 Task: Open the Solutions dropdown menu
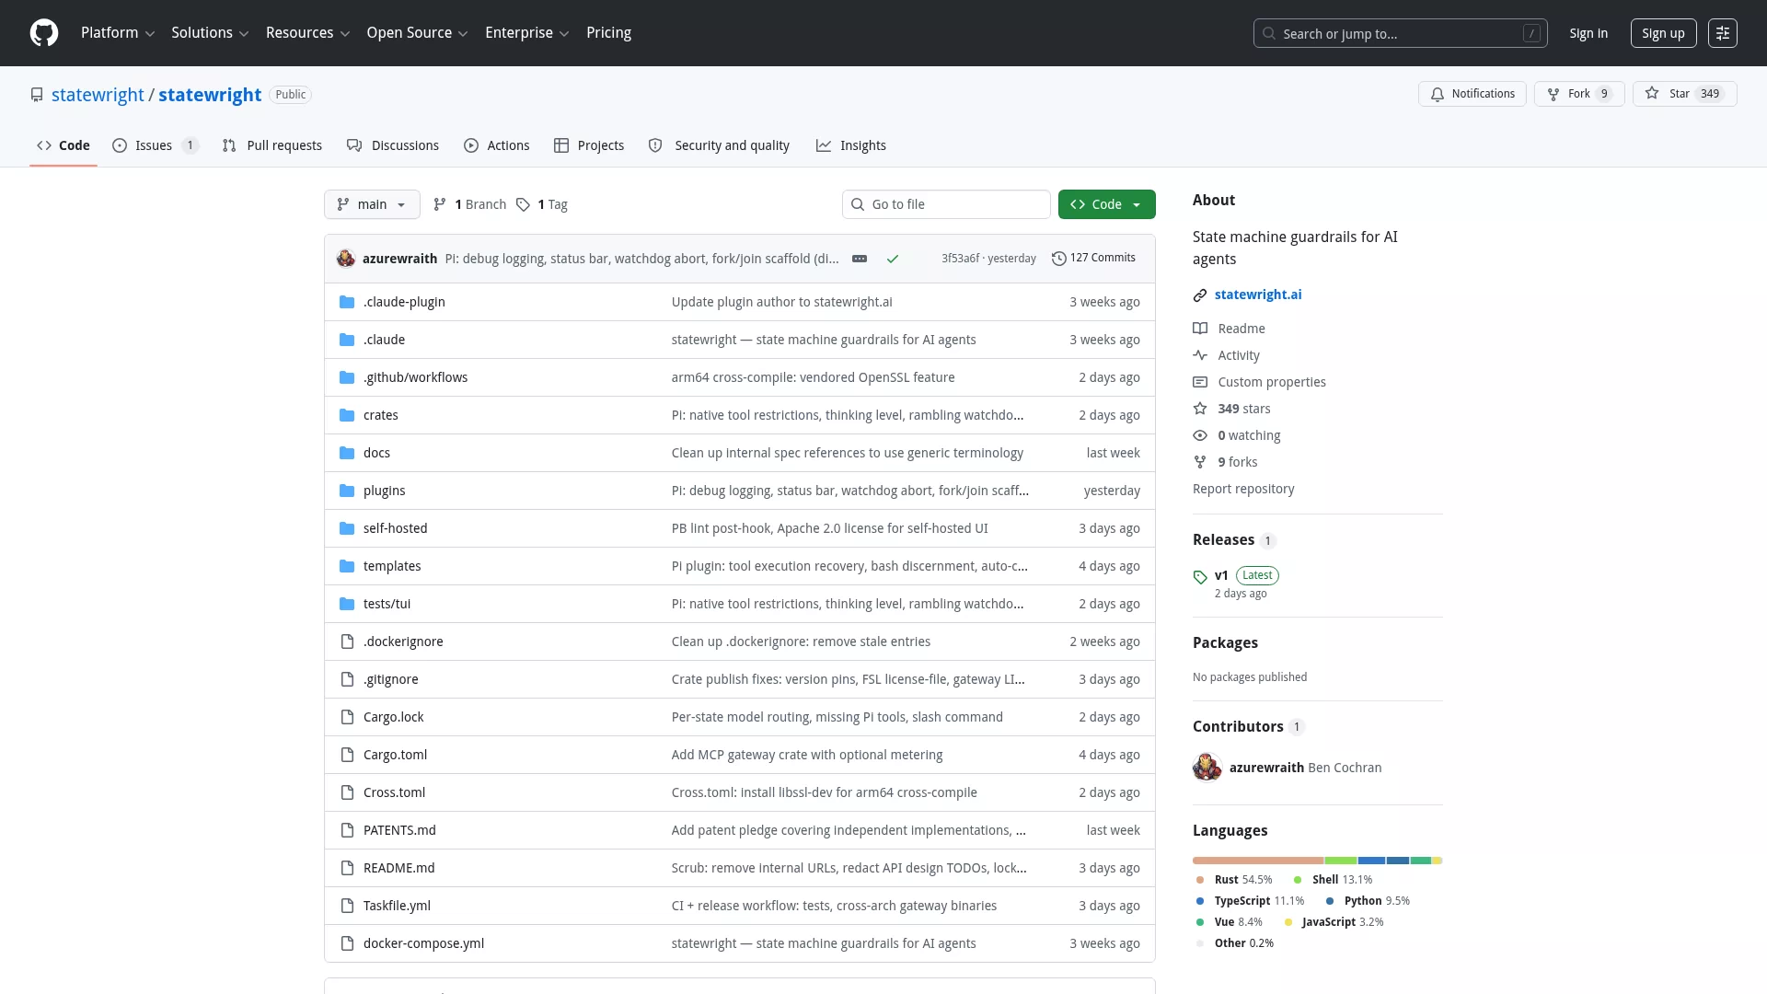[210, 33]
